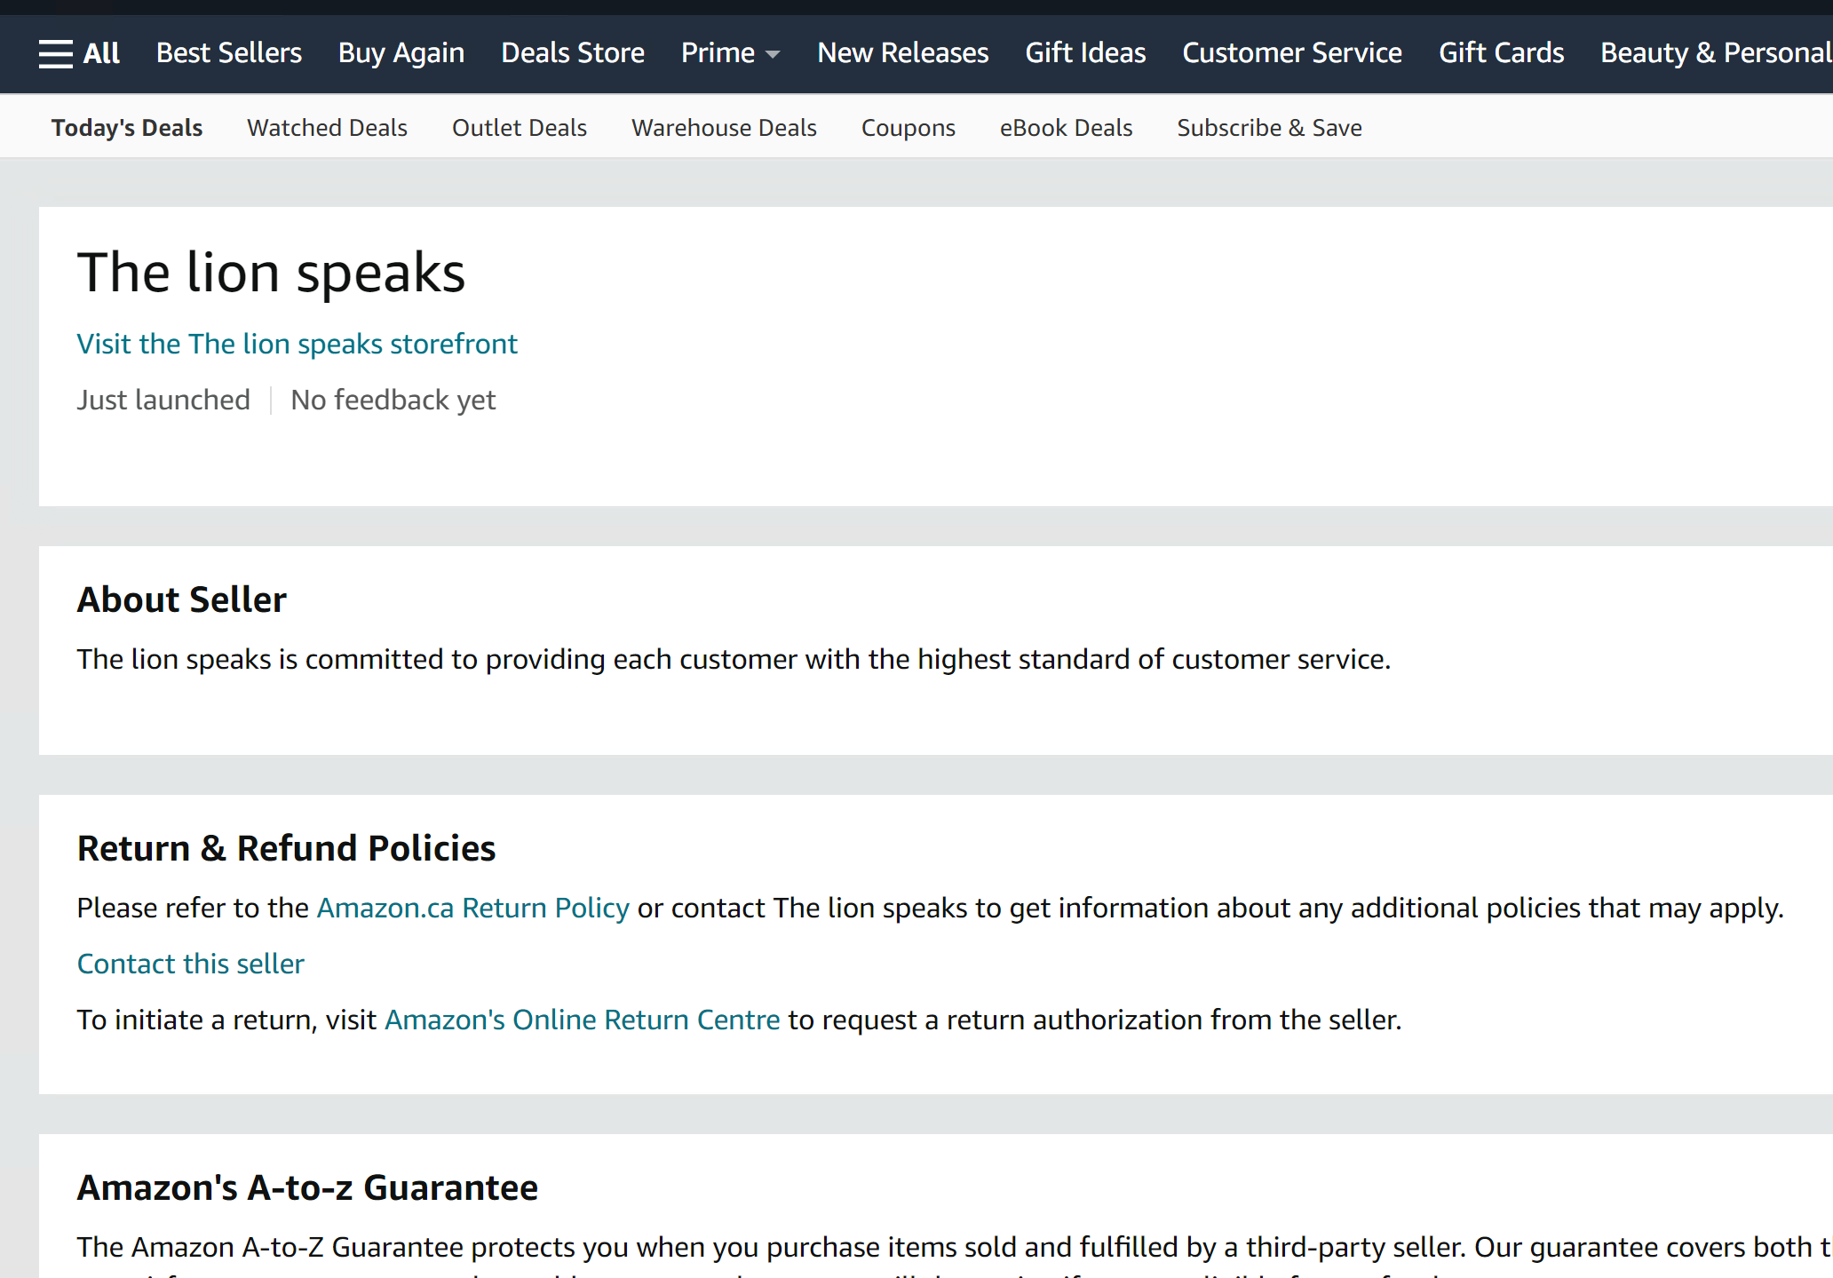
Task: Open Amazon.ca Return Policy link
Action: click(472, 908)
